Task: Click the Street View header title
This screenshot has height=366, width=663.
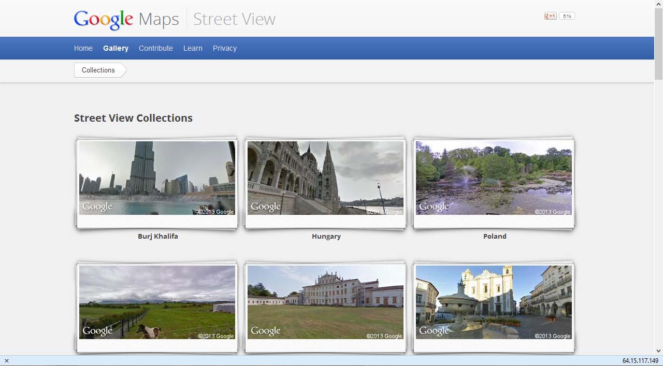Action: click(x=234, y=19)
